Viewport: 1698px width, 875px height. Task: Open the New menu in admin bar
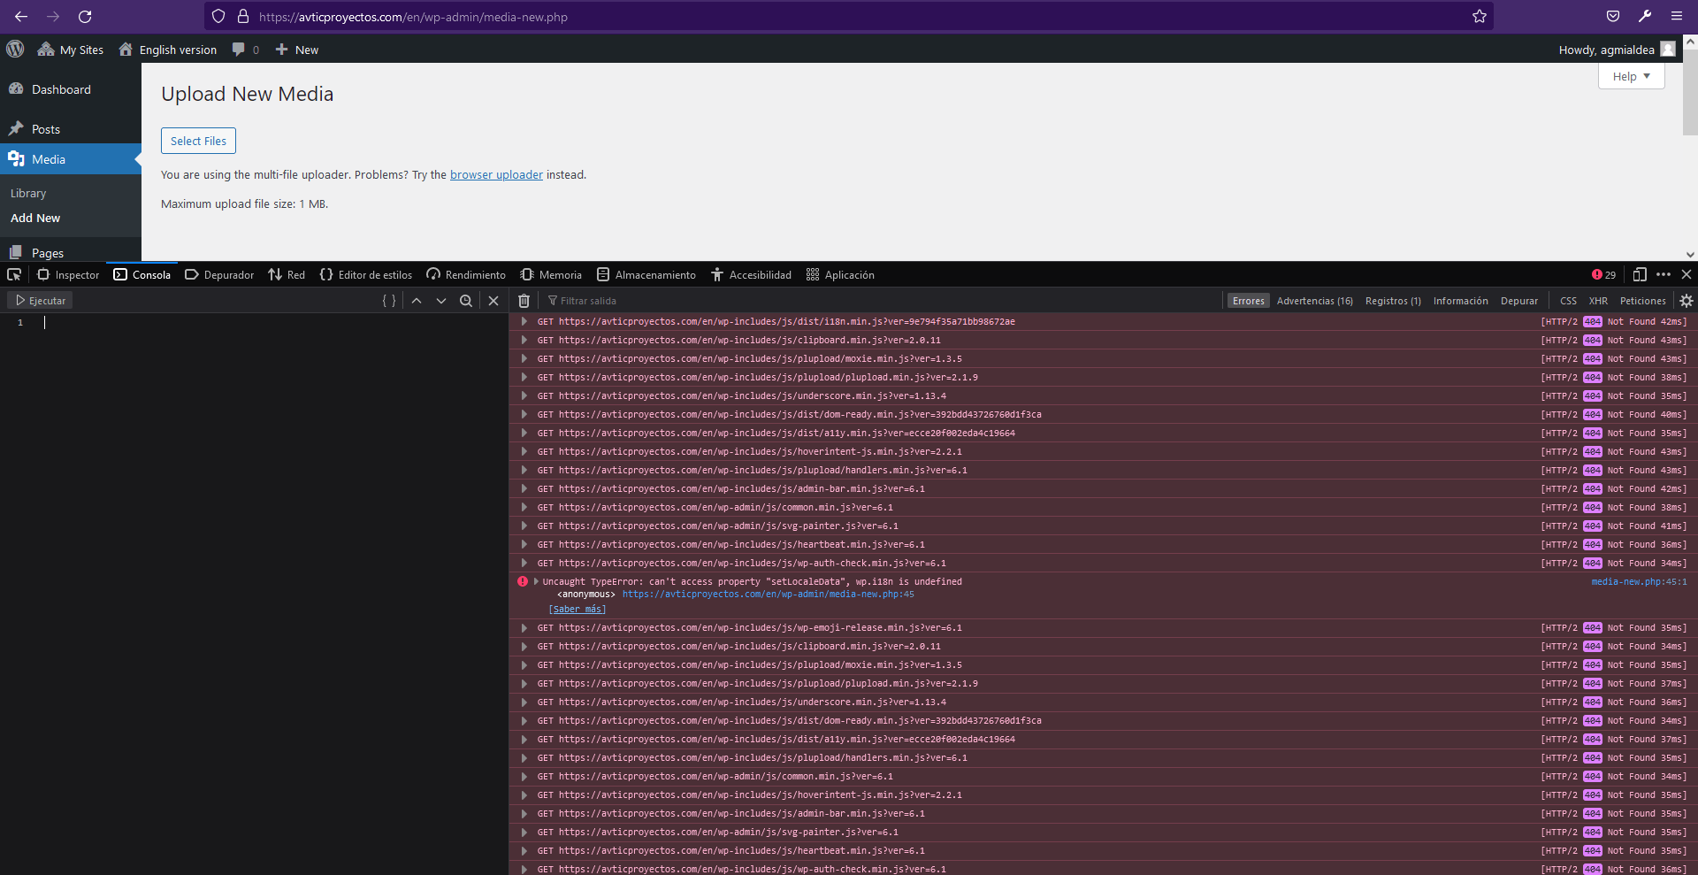tap(297, 50)
